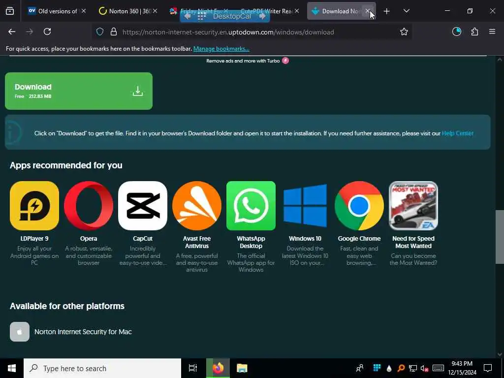Open tracking protection shield icon
This screenshot has height=378, width=504.
tap(100, 32)
